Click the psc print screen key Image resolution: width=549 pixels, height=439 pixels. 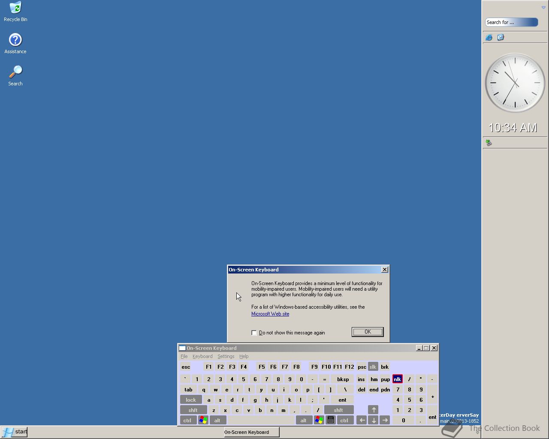point(362,367)
